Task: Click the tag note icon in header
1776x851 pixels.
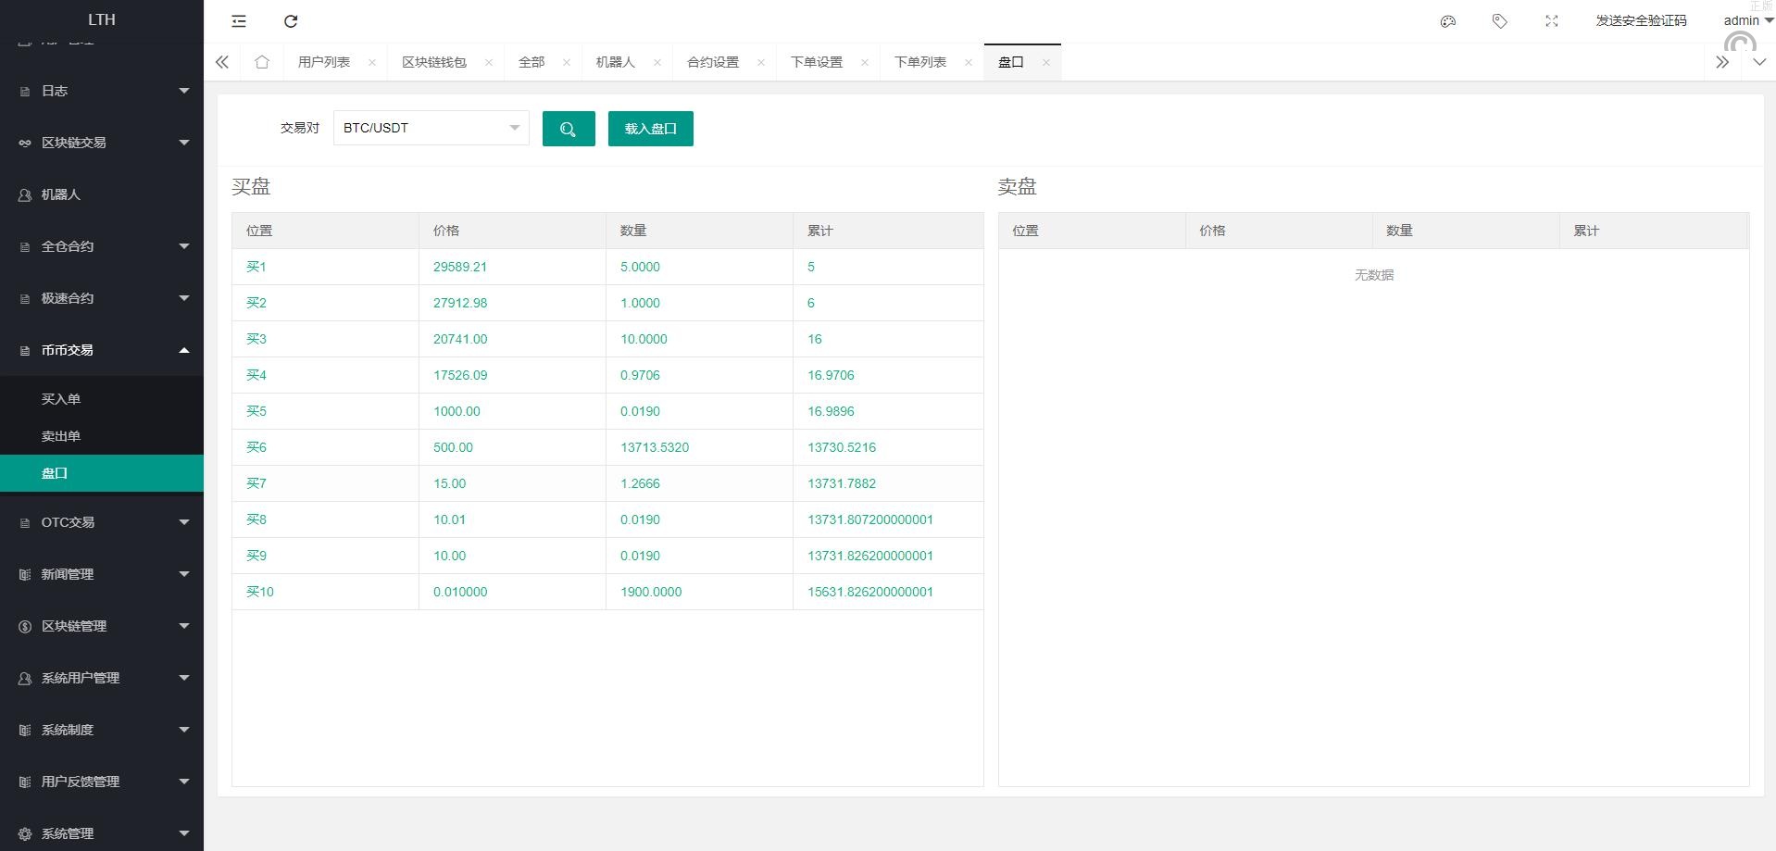Action: (x=1500, y=21)
